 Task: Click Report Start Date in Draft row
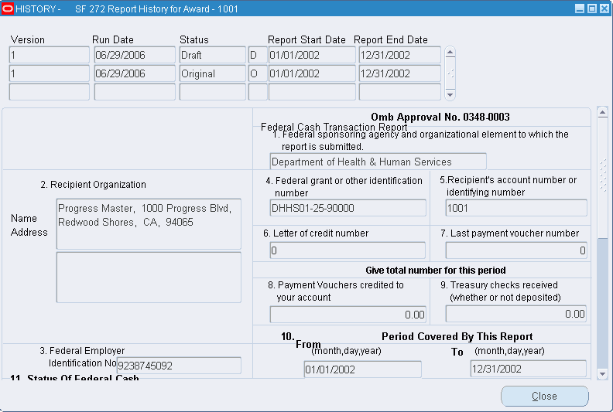[x=312, y=55]
